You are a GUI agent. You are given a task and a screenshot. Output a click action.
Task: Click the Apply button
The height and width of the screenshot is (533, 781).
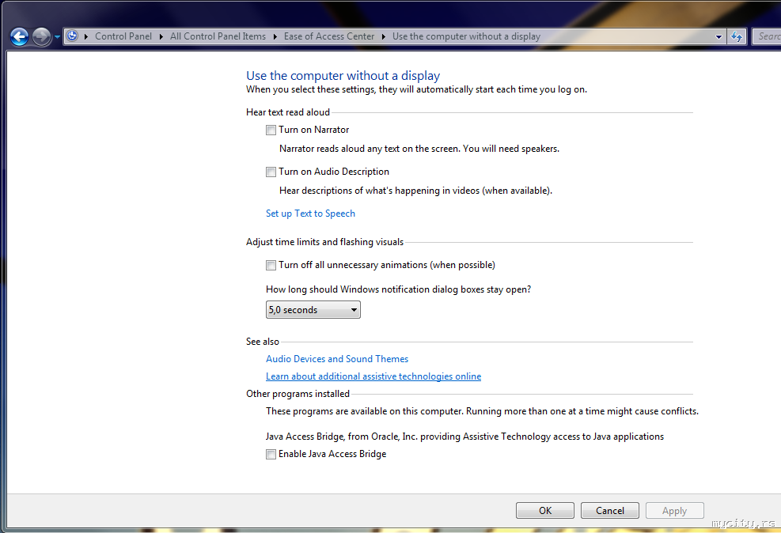point(674,511)
